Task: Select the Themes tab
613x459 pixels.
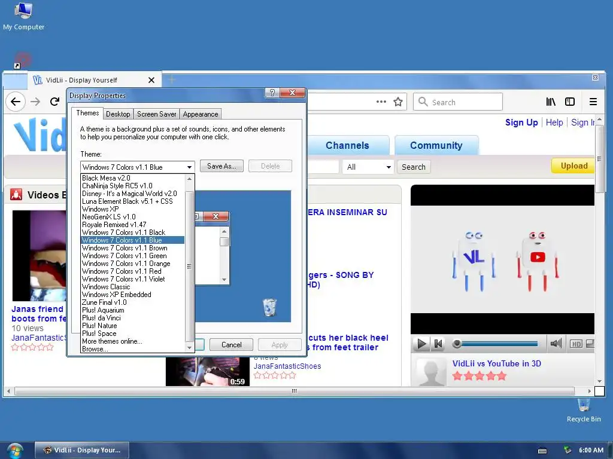Action: click(87, 113)
